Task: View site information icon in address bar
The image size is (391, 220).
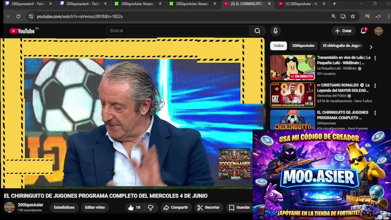Action: click(31, 16)
